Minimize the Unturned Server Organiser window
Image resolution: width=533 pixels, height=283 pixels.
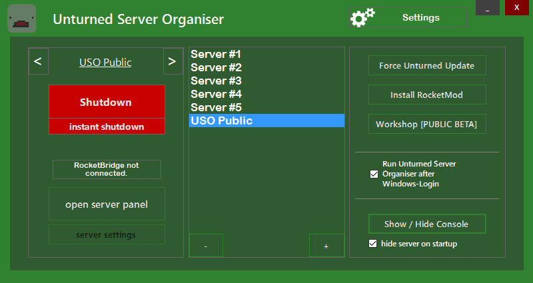[488, 7]
